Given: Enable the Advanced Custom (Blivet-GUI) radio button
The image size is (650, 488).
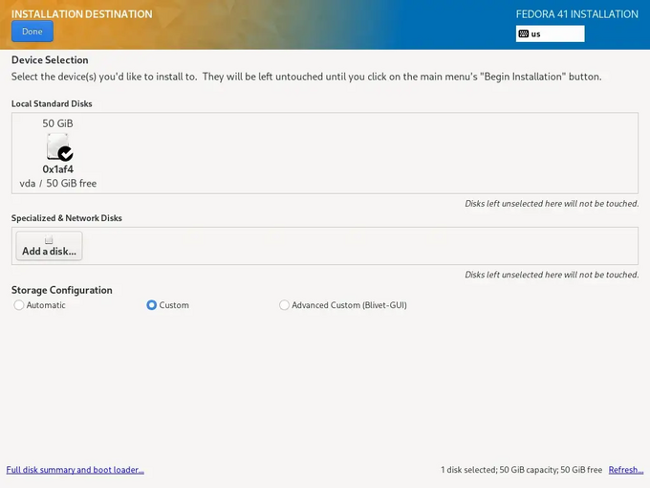Looking at the screenshot, I should pyautogui.click(x=284, y=305).
